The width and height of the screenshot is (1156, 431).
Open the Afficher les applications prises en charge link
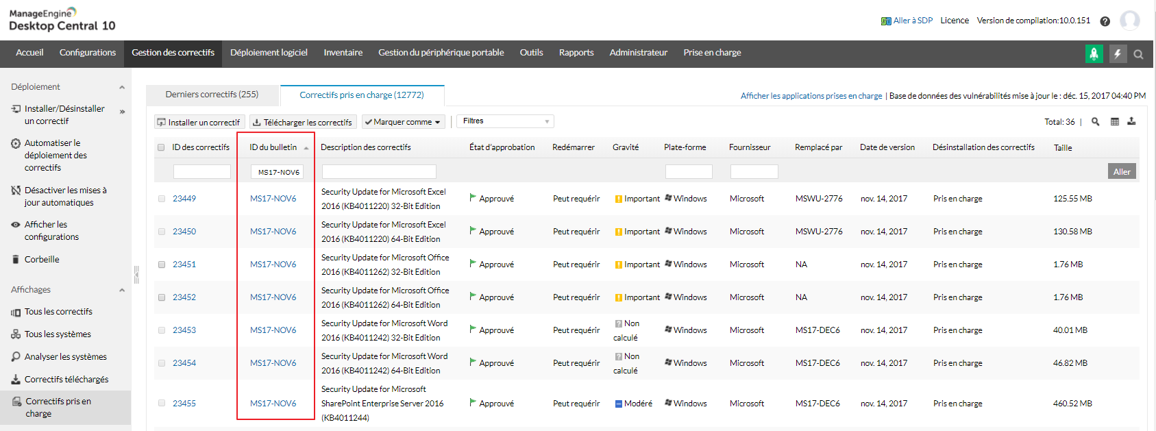tap(811, 96)
